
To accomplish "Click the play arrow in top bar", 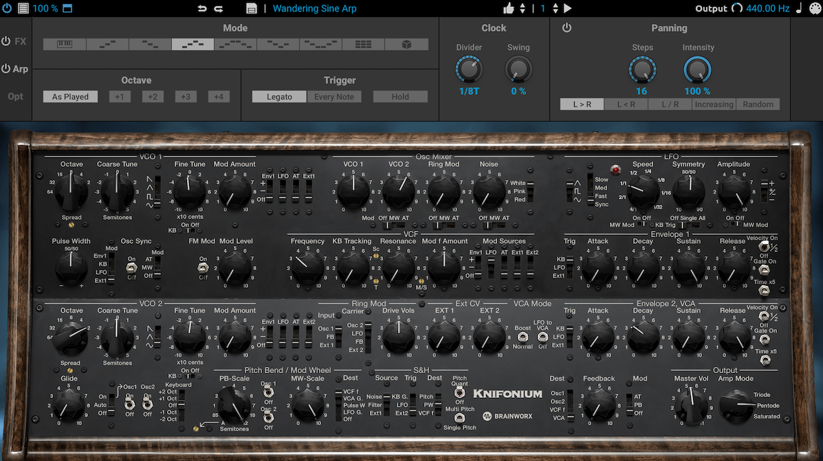I will click(x=567, y=8).
